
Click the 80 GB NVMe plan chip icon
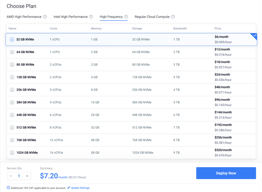[x=12, y=65]
